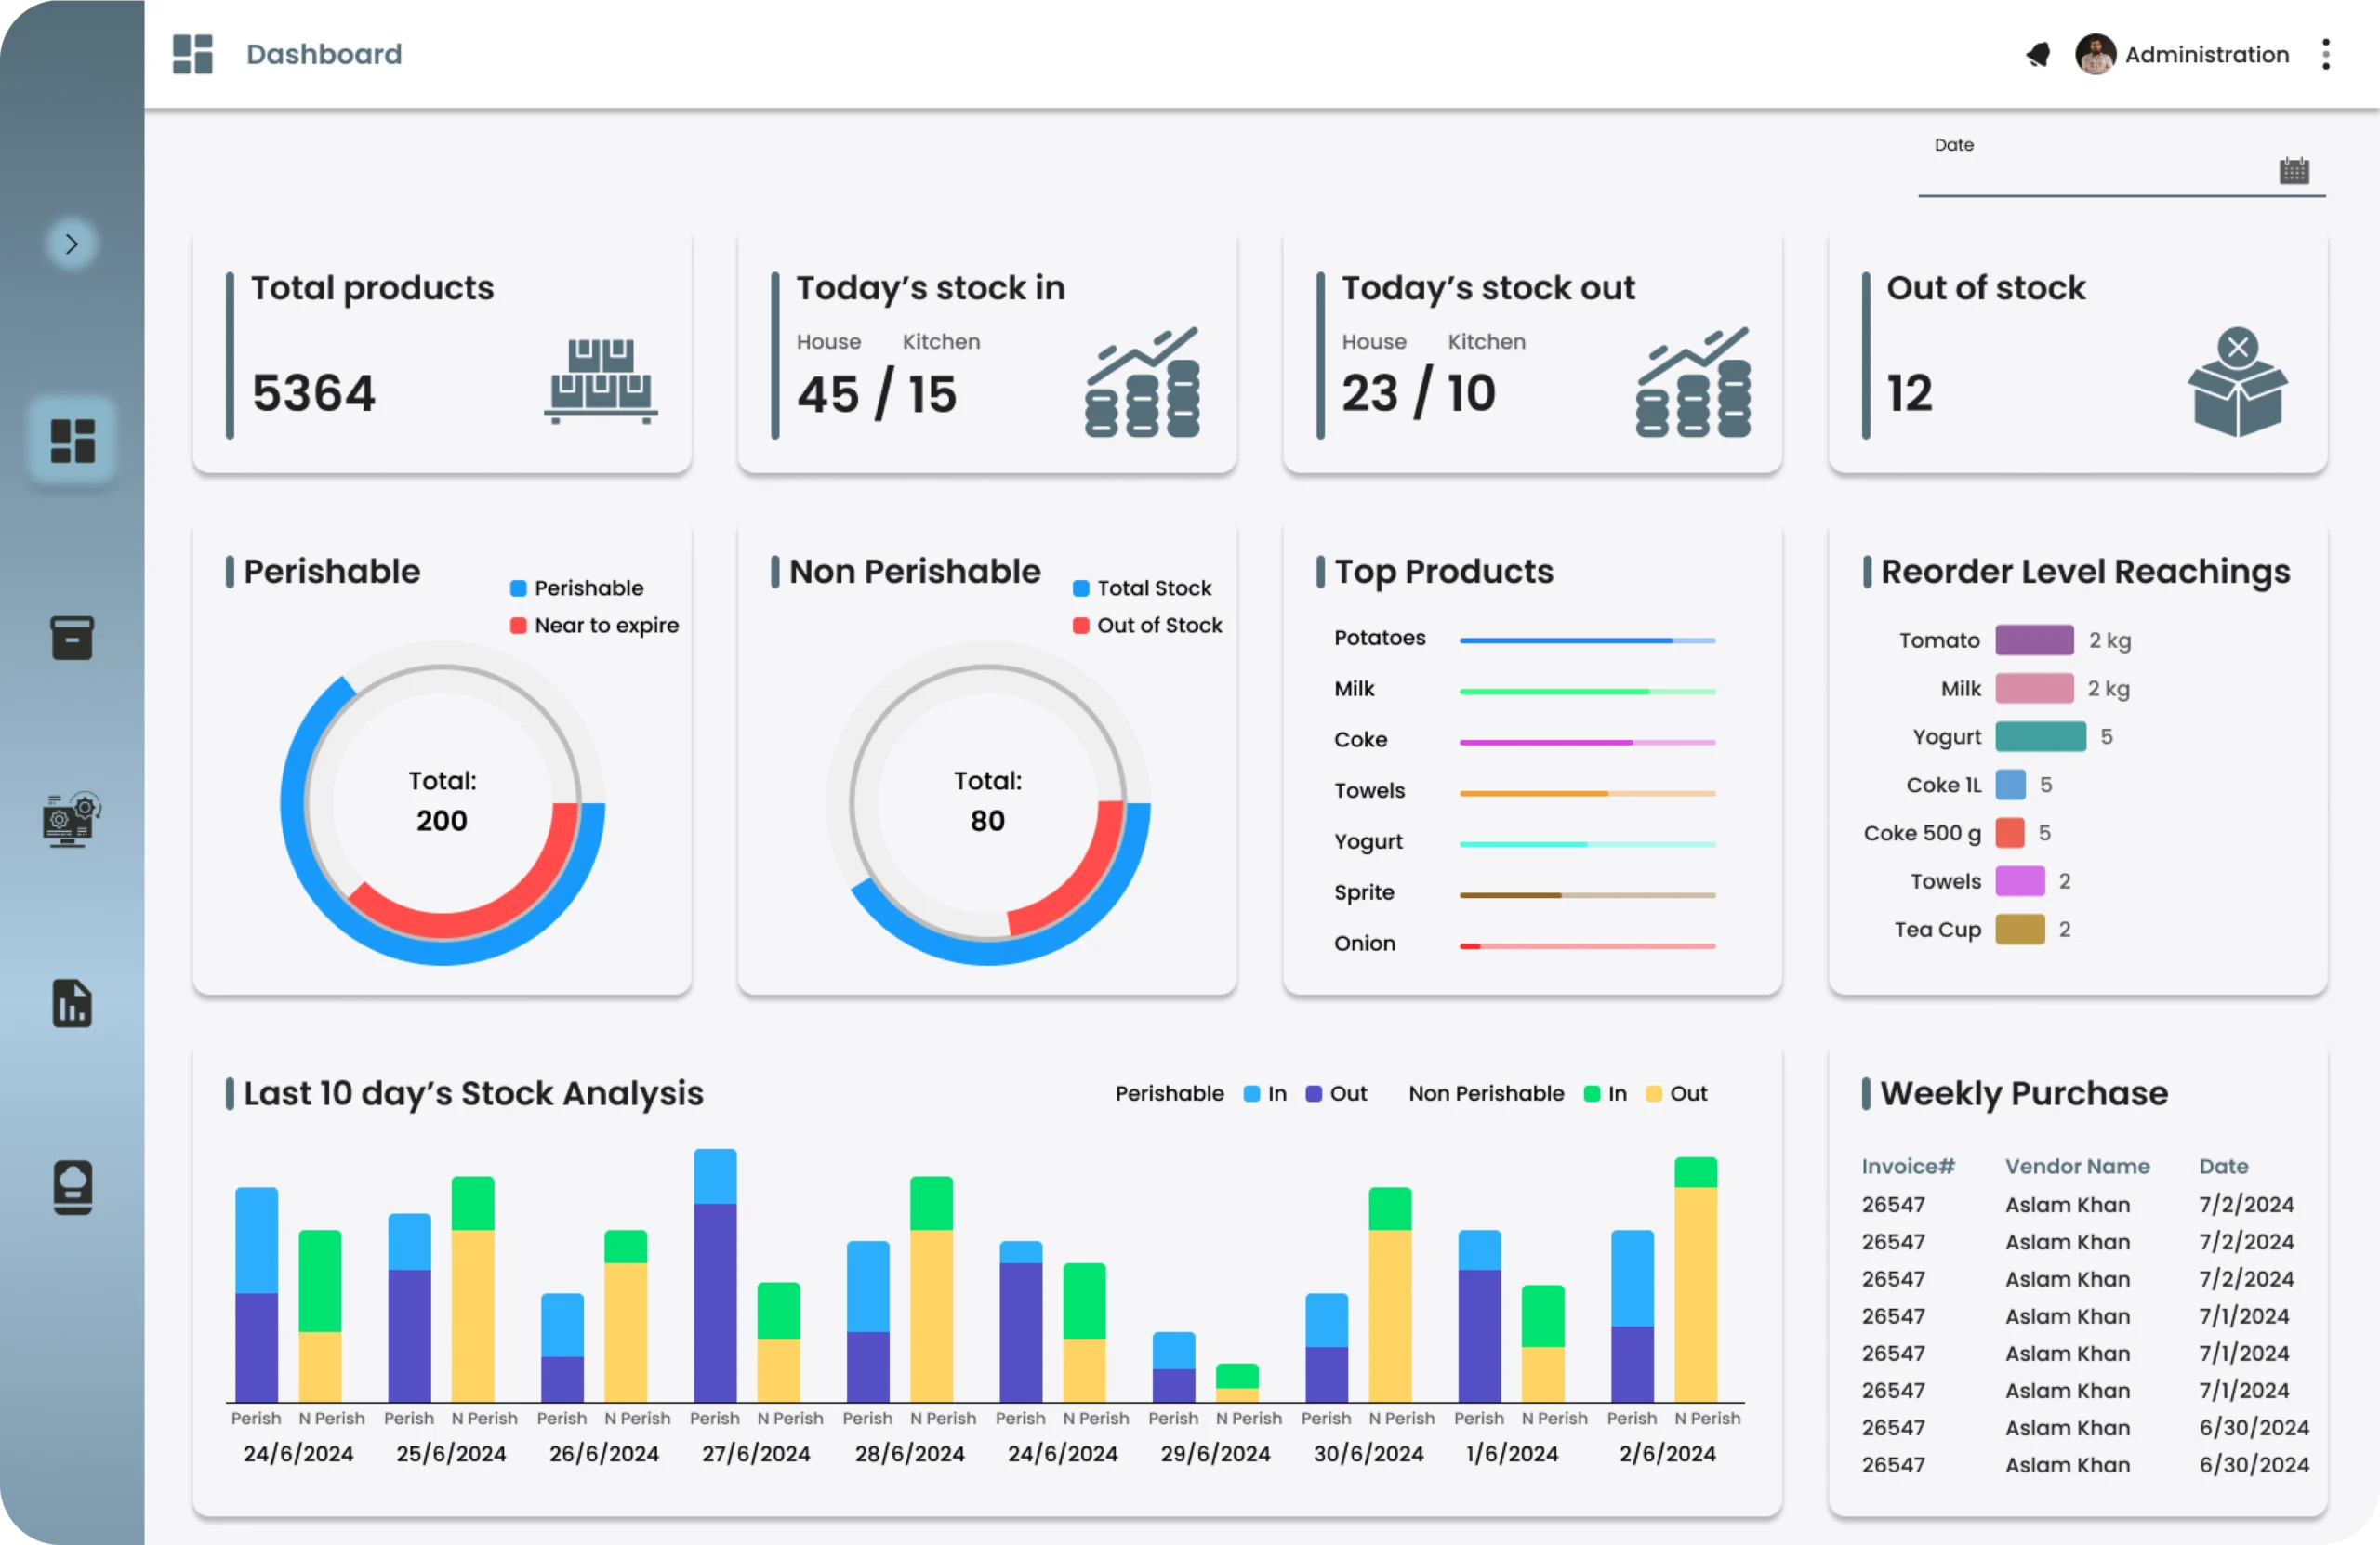The height and width of the screenshot is (1545, 2380).
Task: Click the Yogurt progress bar in Top Products
Action: 1587,844
